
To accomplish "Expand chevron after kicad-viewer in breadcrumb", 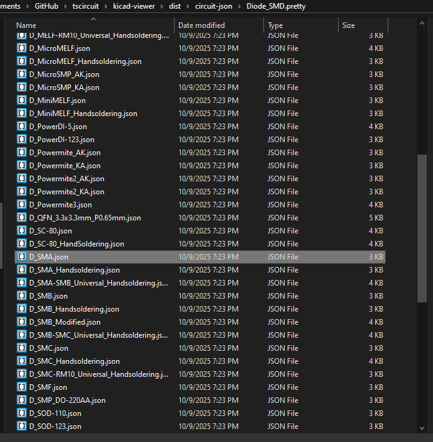I will (162, 6).
